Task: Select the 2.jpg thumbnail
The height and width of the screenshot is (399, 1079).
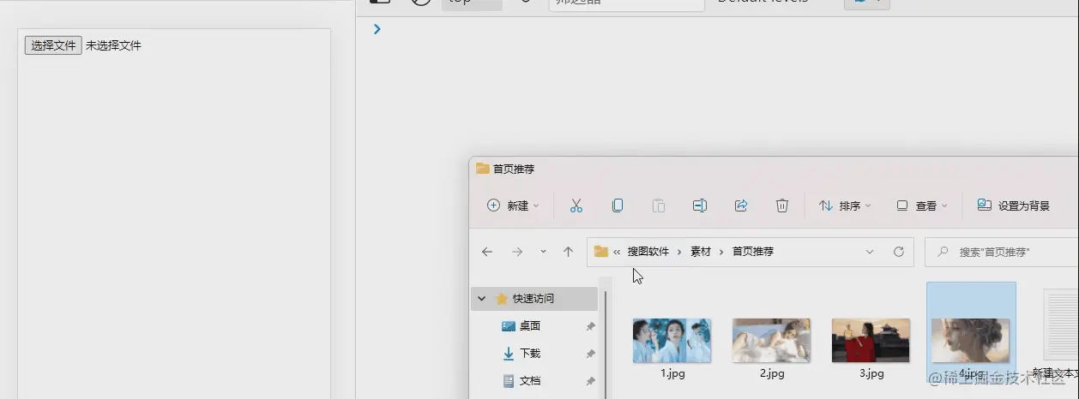Action: click(x=771, y=340)
